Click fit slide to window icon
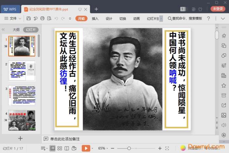The image size is (229, 153). 167,148
